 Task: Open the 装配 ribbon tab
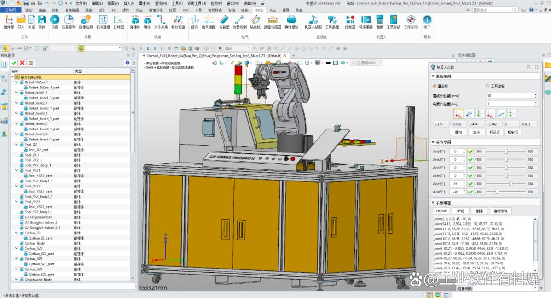coord(89,10)
